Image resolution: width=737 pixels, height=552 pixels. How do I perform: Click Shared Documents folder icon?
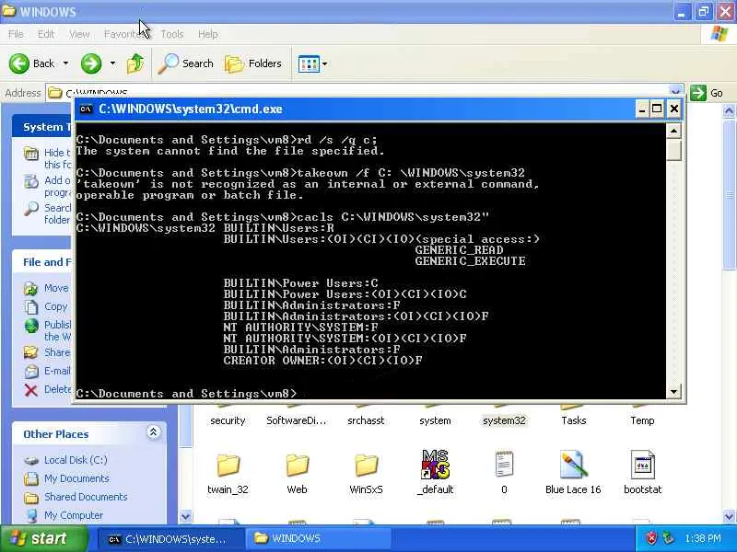[x=31, y=497]
